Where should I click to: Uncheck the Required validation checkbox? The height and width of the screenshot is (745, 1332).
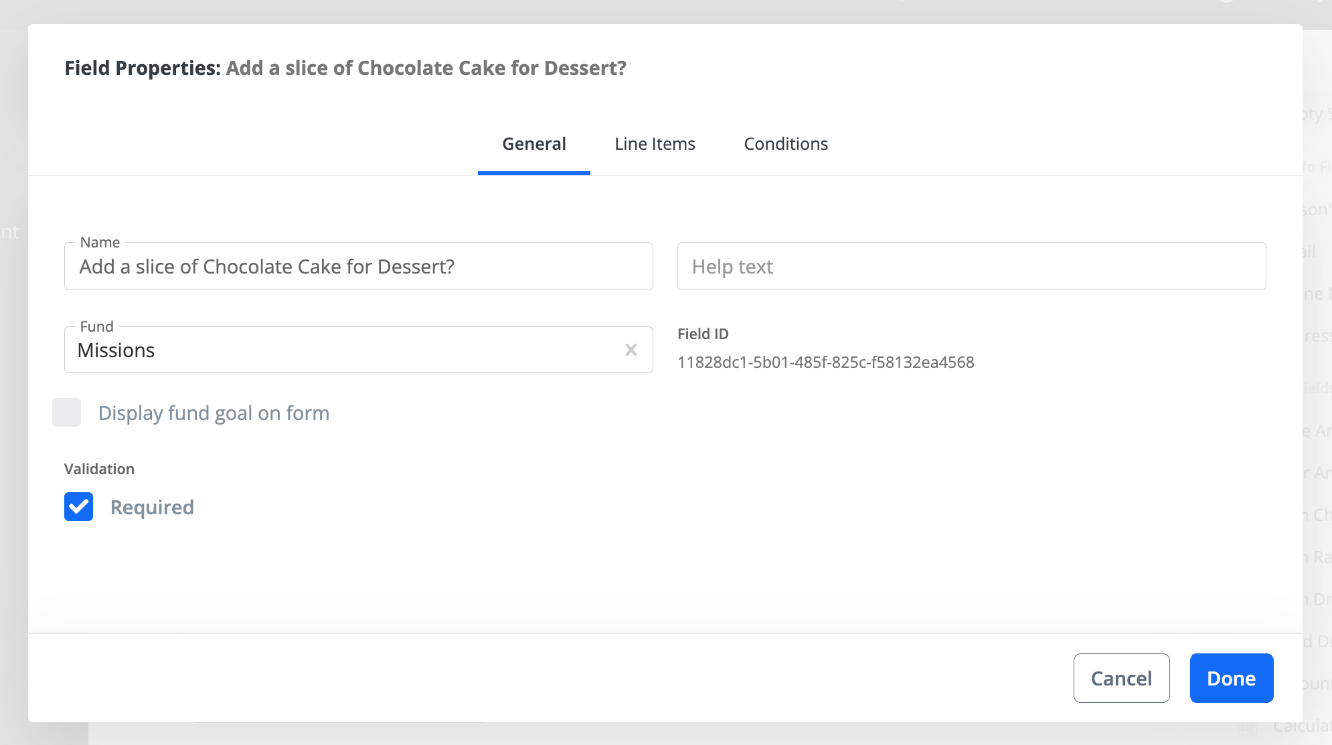click(79, 507)
